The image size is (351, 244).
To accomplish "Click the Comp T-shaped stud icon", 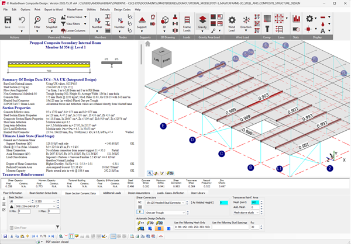I will point(267,29).
